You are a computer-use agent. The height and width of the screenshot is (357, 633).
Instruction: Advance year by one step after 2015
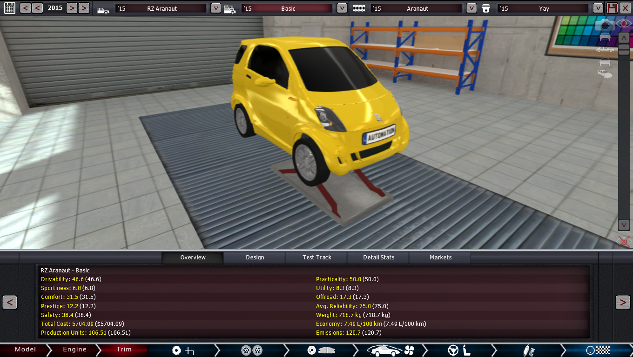(x=72, y=8)
